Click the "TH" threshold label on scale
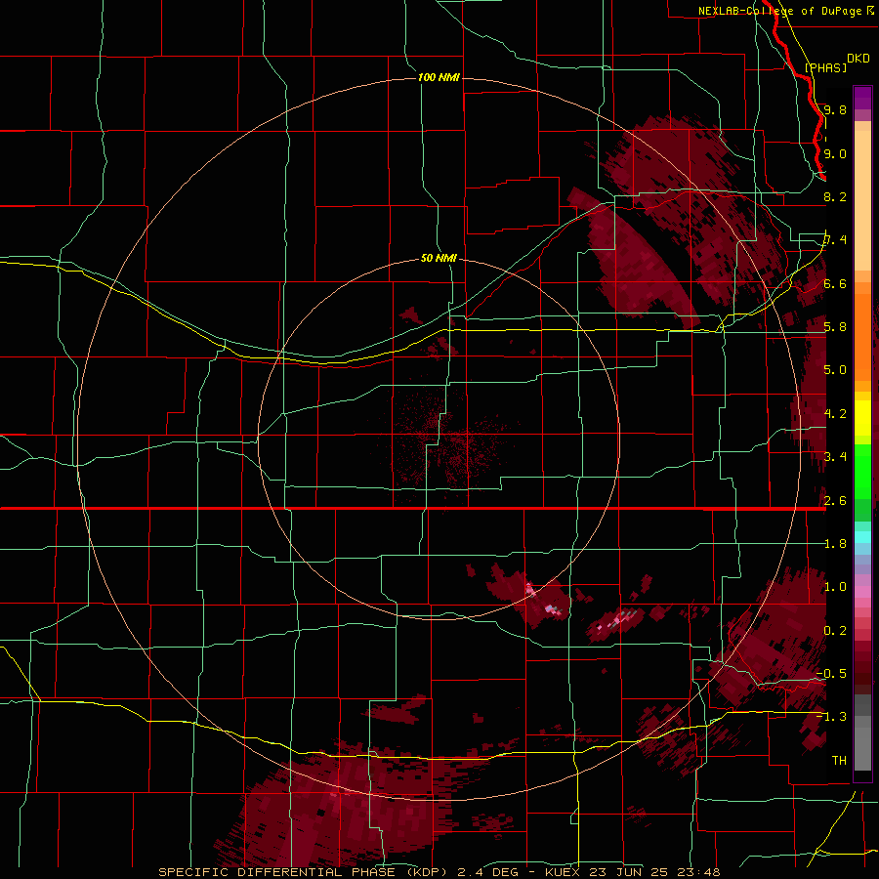Viewport: 879px width, 879px height. click(x=839, y=760)
